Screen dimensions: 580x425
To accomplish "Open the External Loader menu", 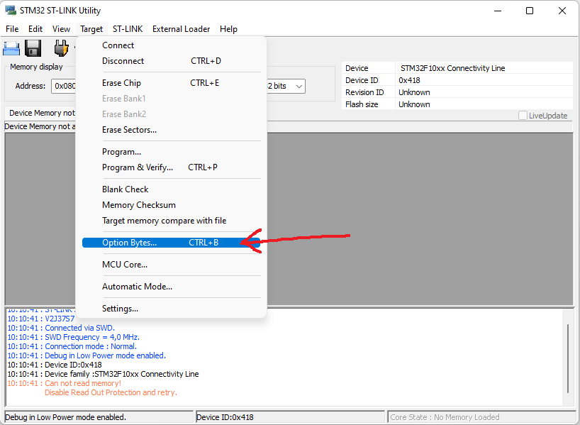I will point(182,29).
